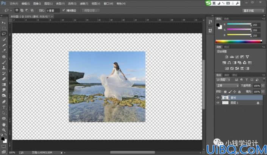Add a Vibrance adjustment
The width and height of the screenshot is (267, 155).
(x=247, y=57)
